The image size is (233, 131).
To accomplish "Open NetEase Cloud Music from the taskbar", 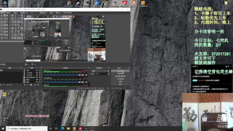I will pos(80,128).
